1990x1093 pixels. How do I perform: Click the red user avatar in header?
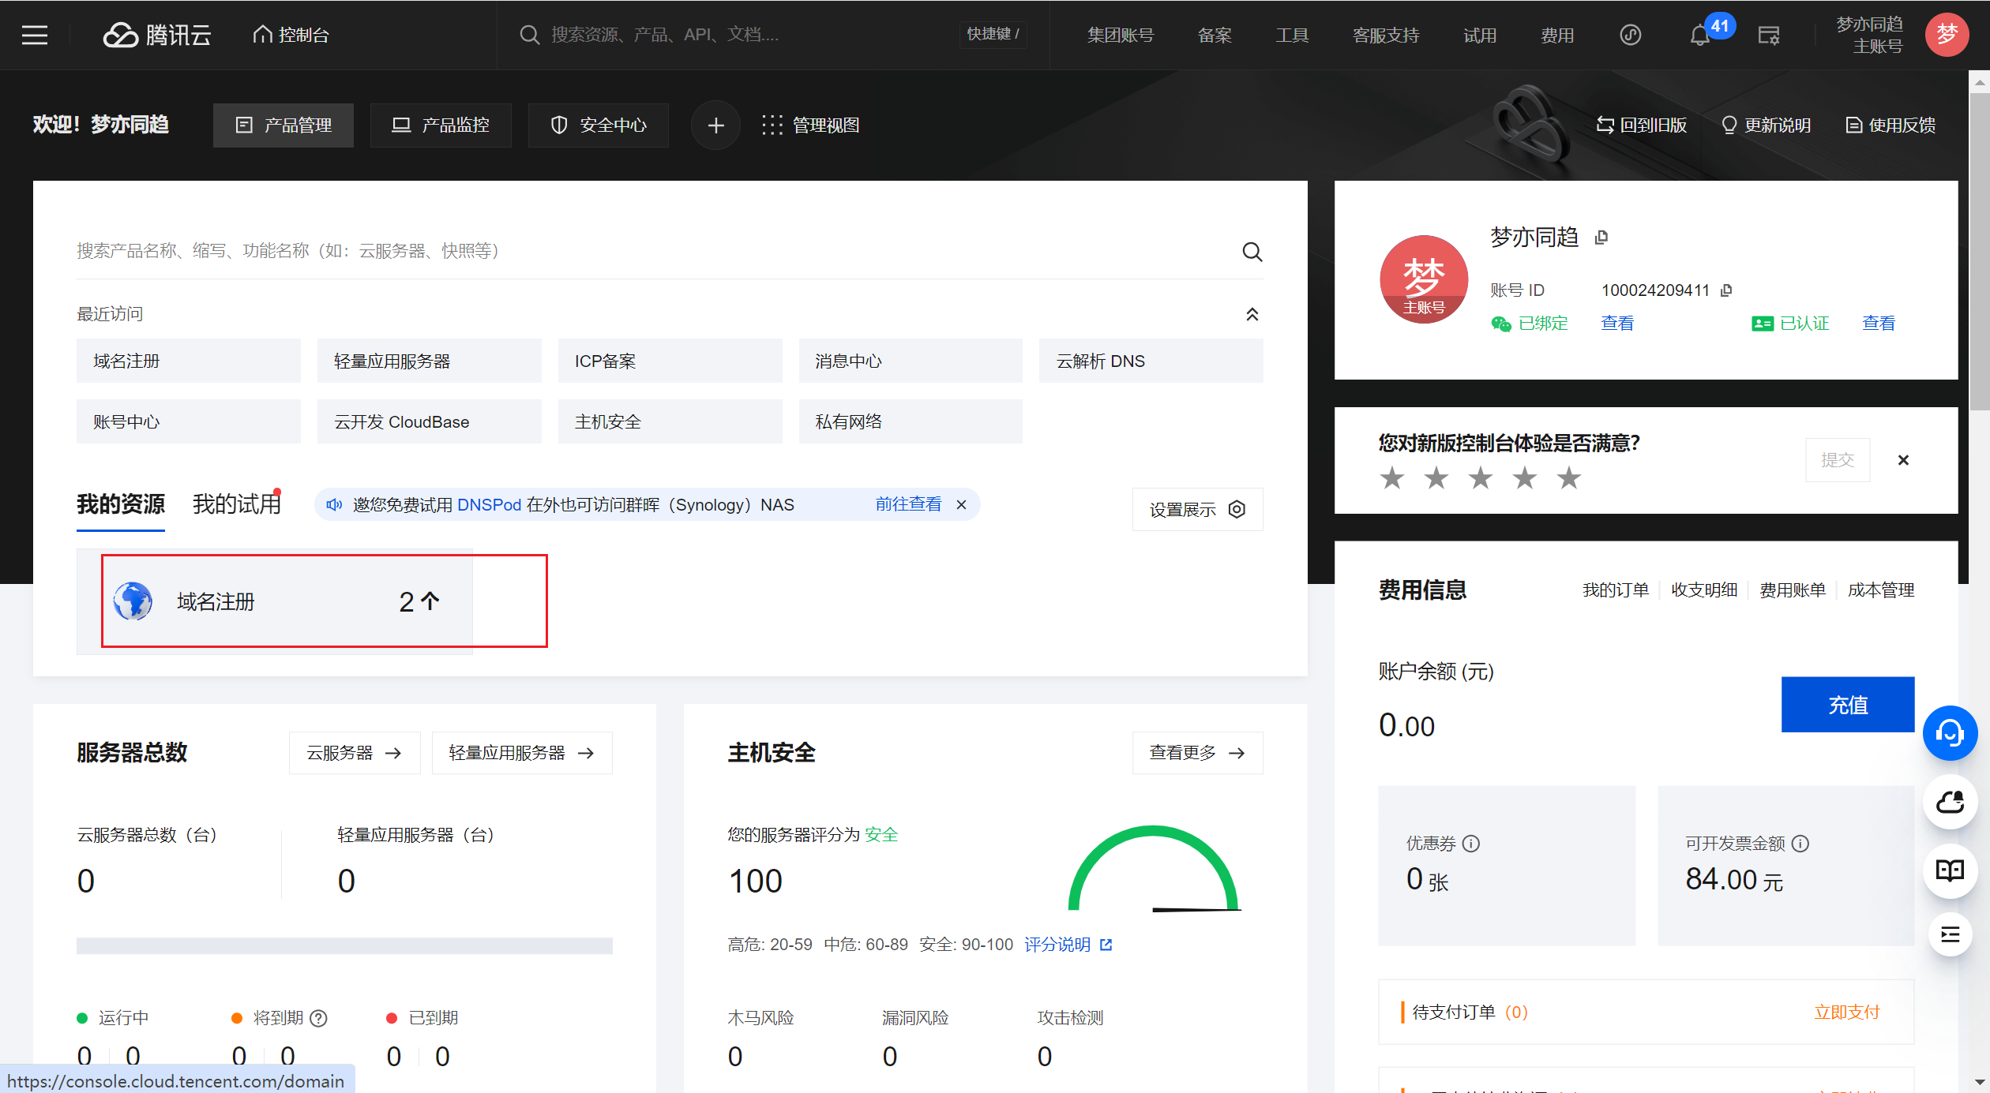click(x=1947, y=35)
